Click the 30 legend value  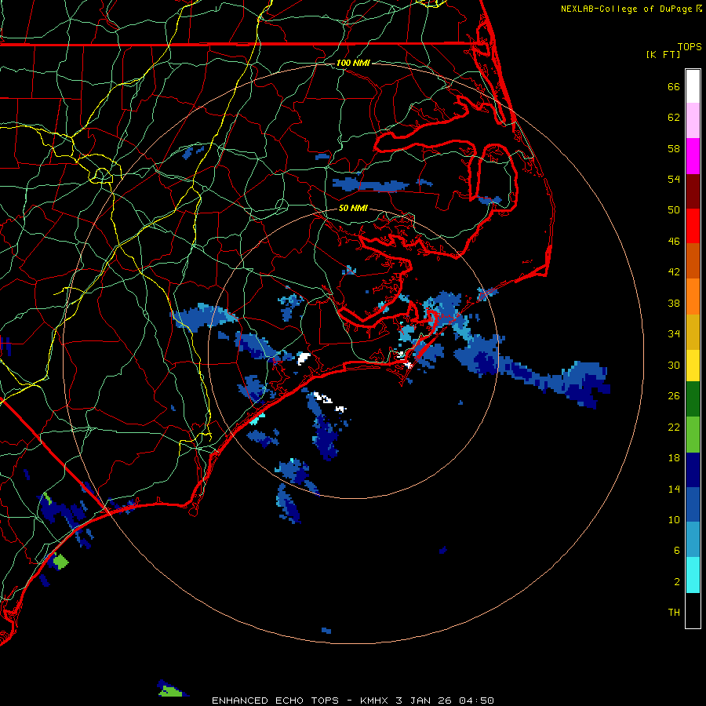coord(674,365)
